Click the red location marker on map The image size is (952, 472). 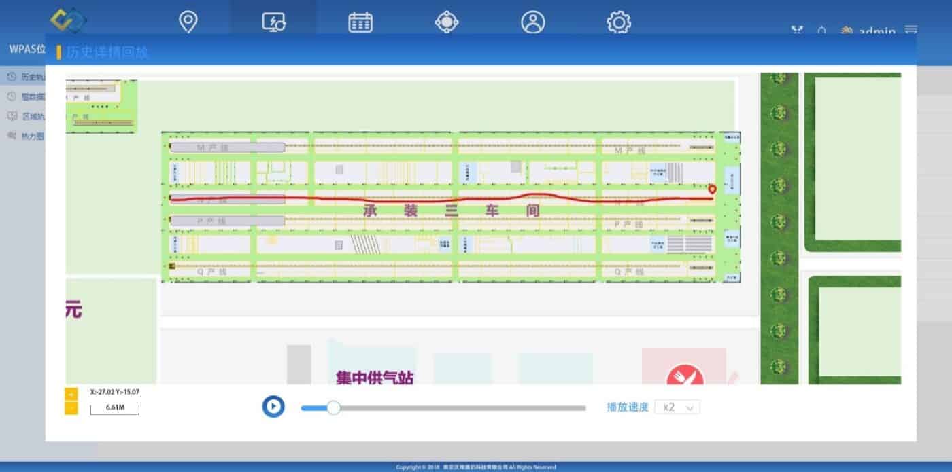(x=712, y=190)
